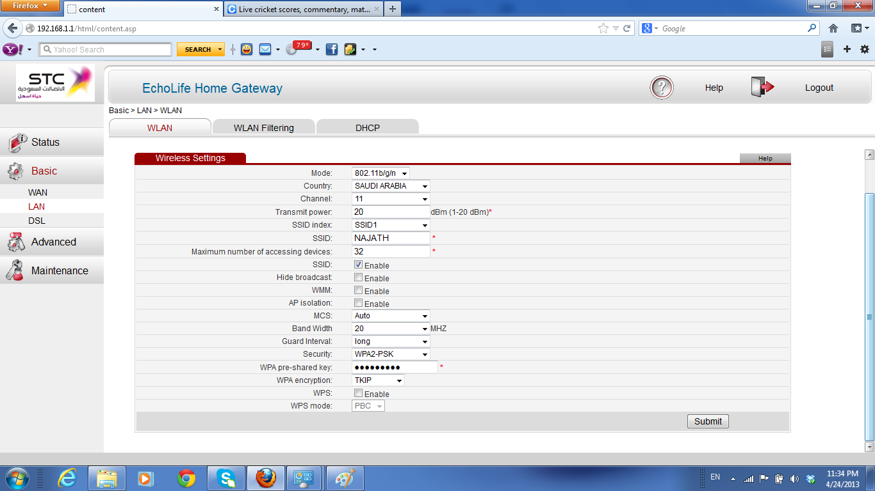The image size is (875, 491).
Task: Click the gray list icon in Yahoo toolbar
Action: point(828,49)
